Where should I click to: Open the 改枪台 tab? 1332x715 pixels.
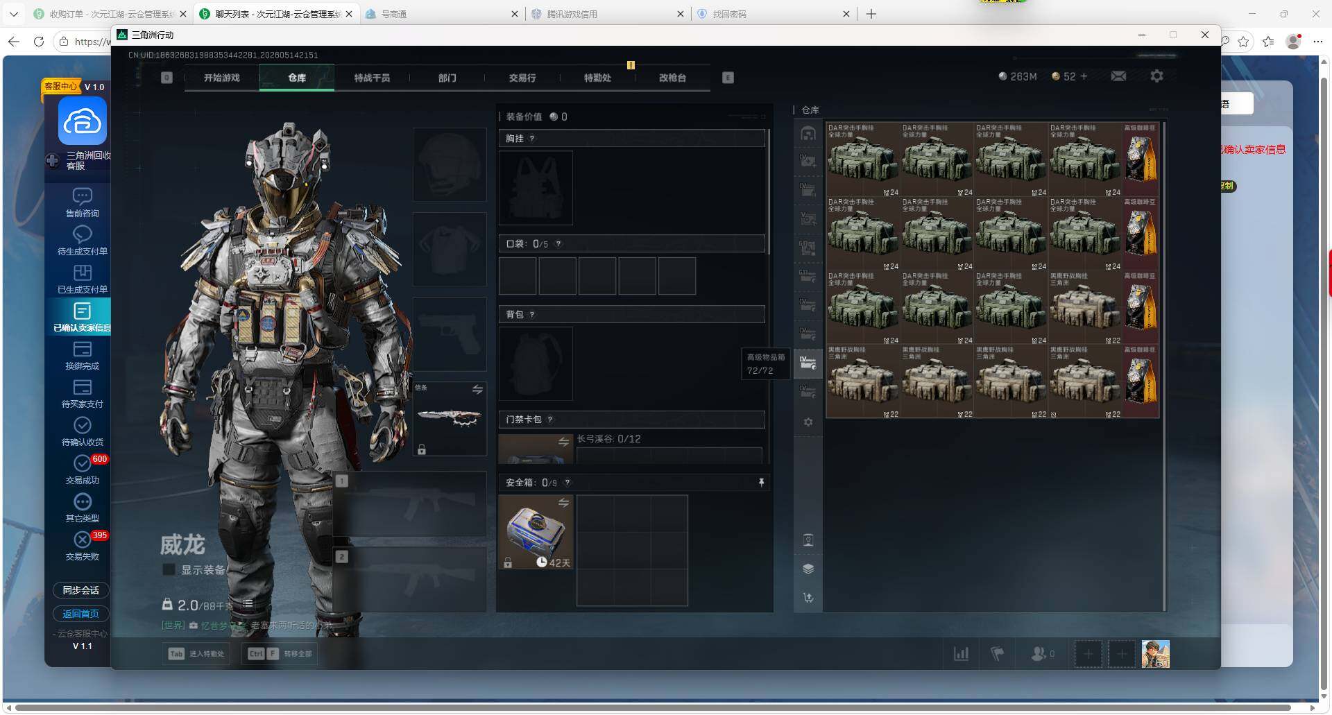point(672,78)
